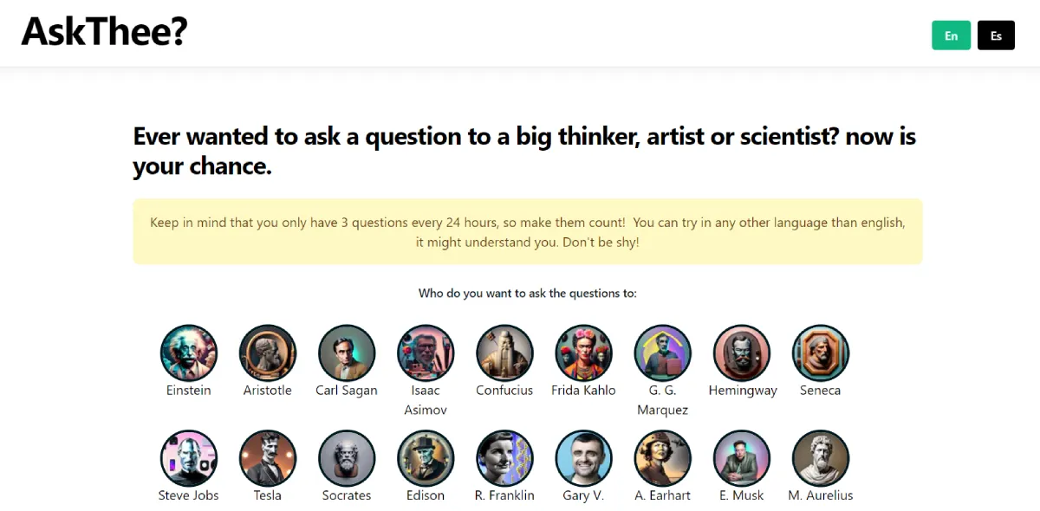The image size is (1040, 511).
Task: Pick the A. Earhart avatar
Action: click(x=663, y=458)
